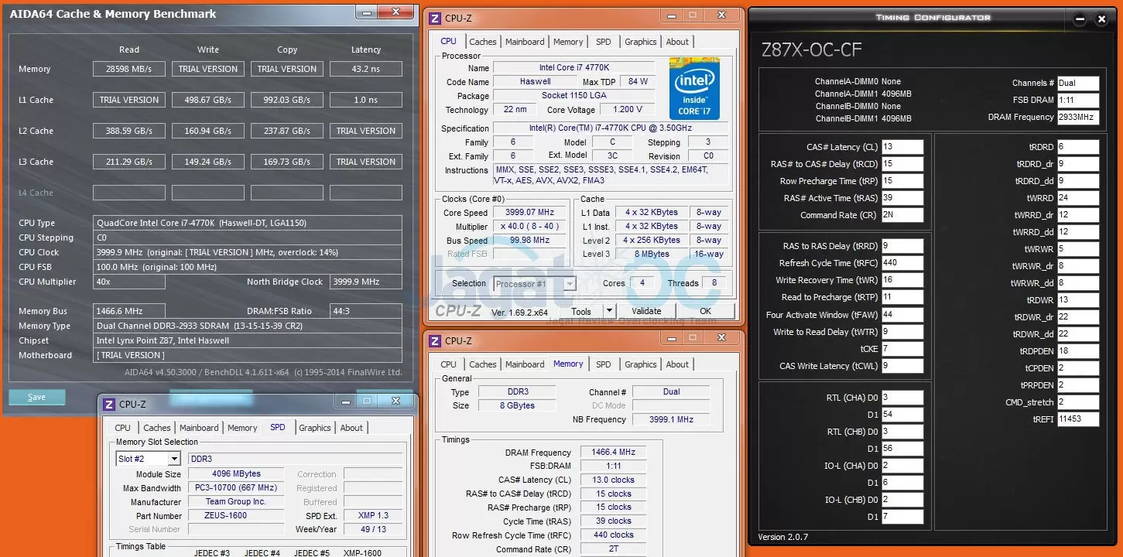The width and height of the screenshot is (1123, 557).
Task: Click the Tools button in CPU-Z
Action: [x=581, y=311]
